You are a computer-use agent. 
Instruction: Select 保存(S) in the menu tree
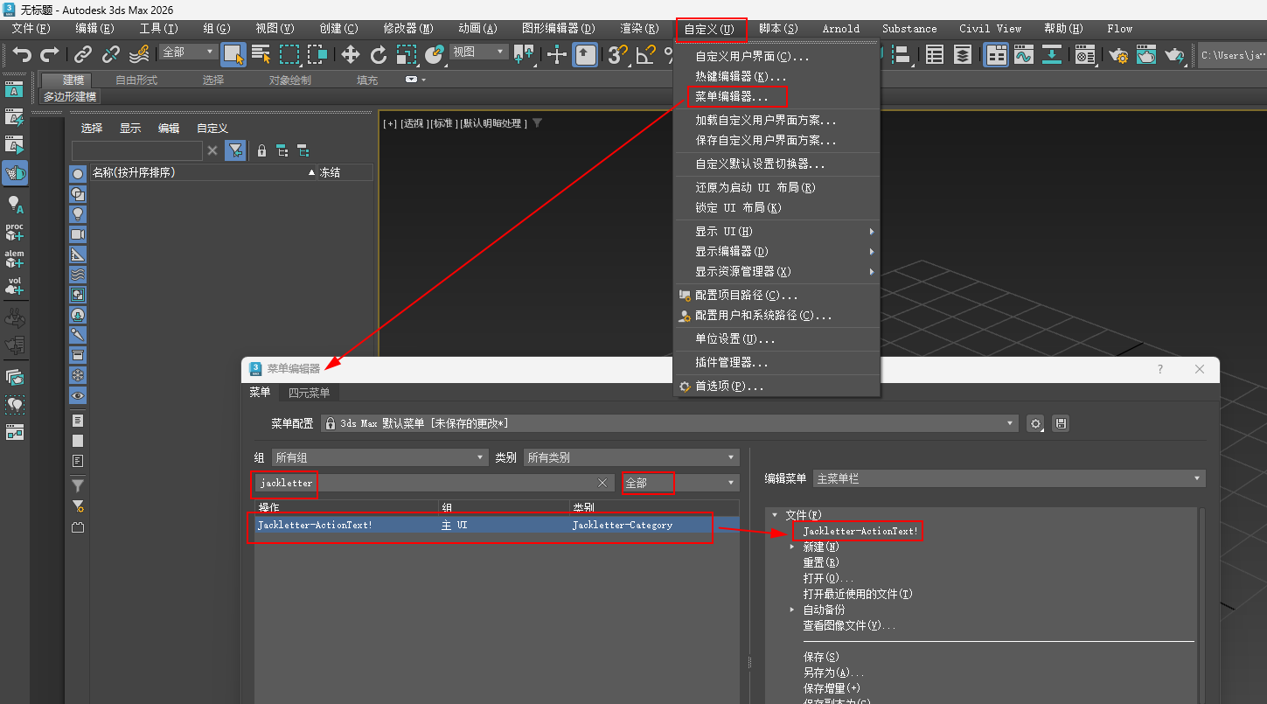pos(821,657)
